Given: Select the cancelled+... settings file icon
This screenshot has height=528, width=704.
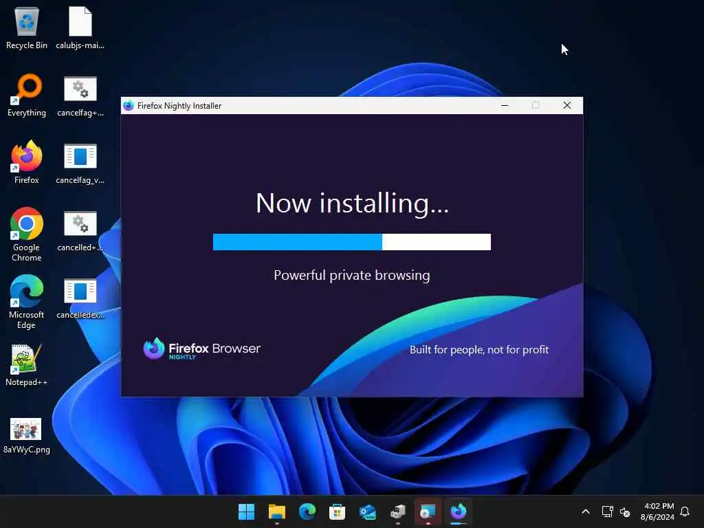Looking at the screenshot, I should tap(80, 230).
